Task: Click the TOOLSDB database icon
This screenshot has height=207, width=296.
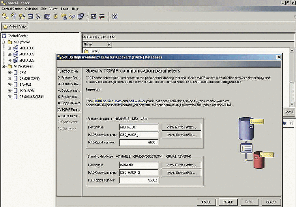Action: tap(16, 90)
